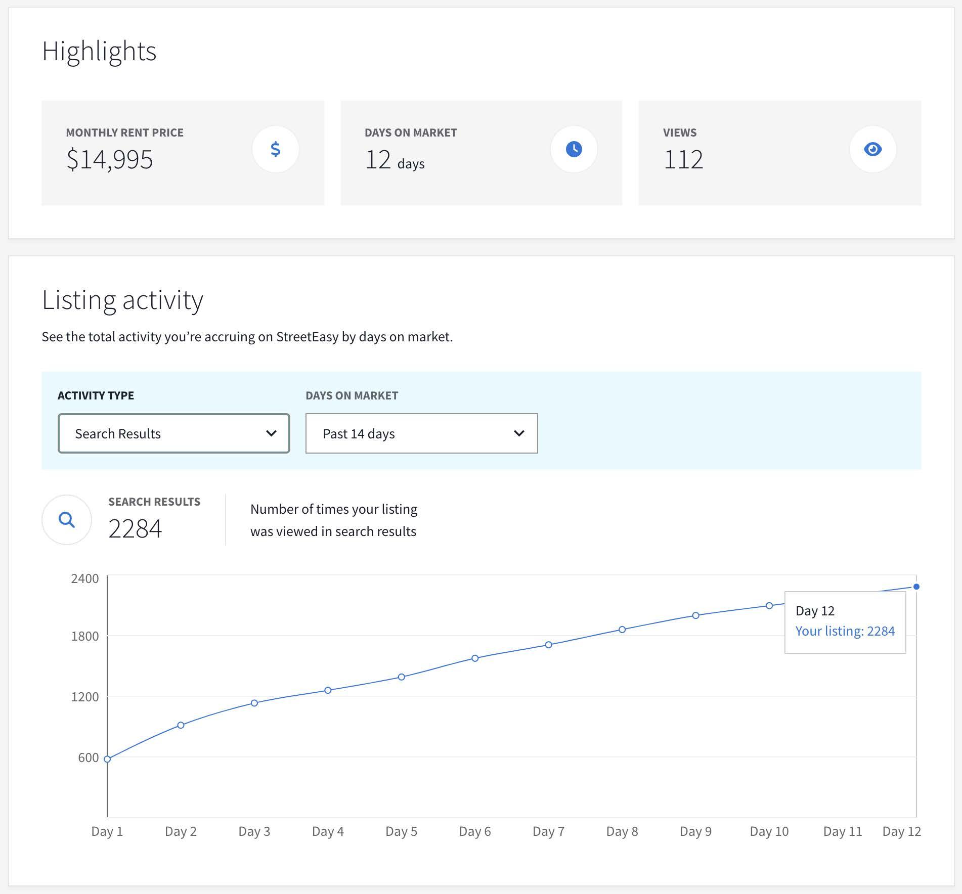Screen dimensions: 962x894
Task: Click the Day 4 chart marker
Action: (x=328, y=690)
